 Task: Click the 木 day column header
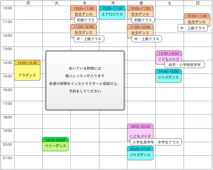pyautogui.click(x=113, y=3)
